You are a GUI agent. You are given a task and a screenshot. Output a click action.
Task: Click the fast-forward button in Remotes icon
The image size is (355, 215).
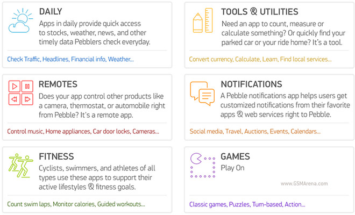(x=27, y=99)
